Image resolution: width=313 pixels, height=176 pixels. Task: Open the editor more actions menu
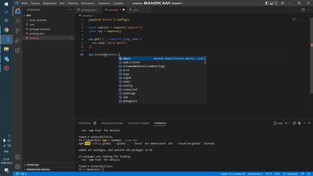pos(309,10)
